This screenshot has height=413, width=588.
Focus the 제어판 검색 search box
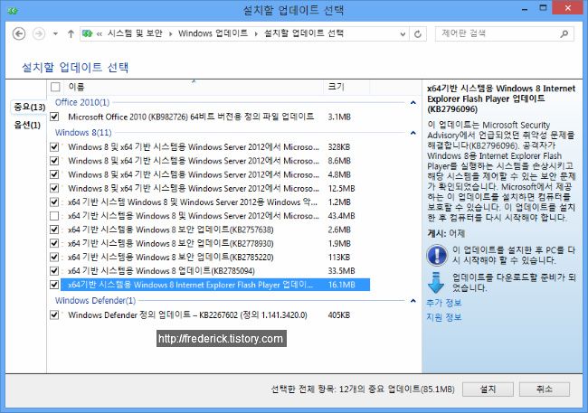pos(505,33)
